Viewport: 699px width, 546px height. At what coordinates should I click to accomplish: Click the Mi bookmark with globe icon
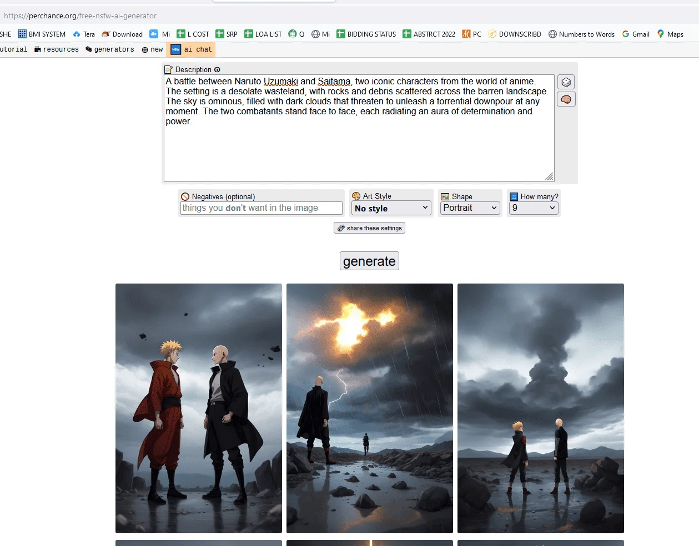(320, 34)
